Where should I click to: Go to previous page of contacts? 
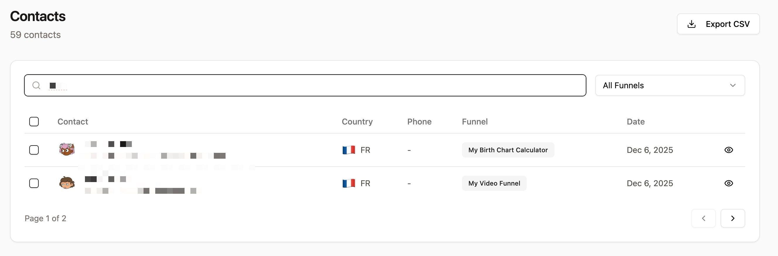pyautogui.click(x=703, y=218)
